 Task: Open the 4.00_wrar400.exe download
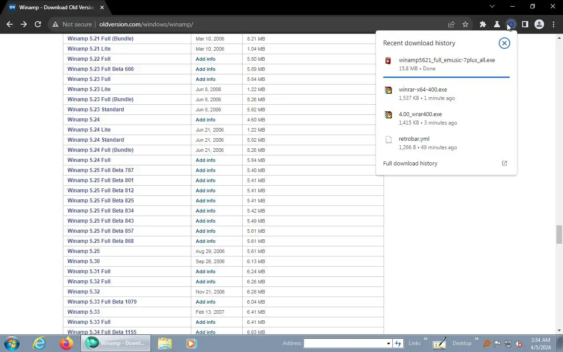click(x=446, y=118)
